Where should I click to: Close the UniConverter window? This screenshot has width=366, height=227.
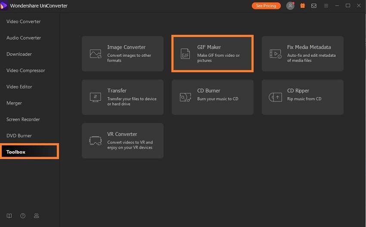pyautogui.click(x=359, y=6)
